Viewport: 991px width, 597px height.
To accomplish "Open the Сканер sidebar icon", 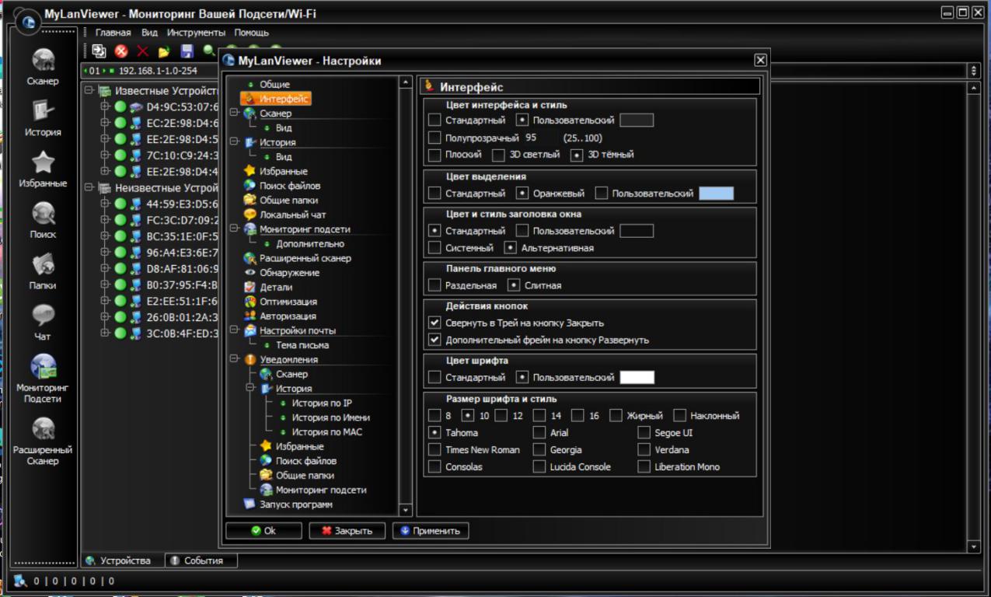I will pos(43,61).
